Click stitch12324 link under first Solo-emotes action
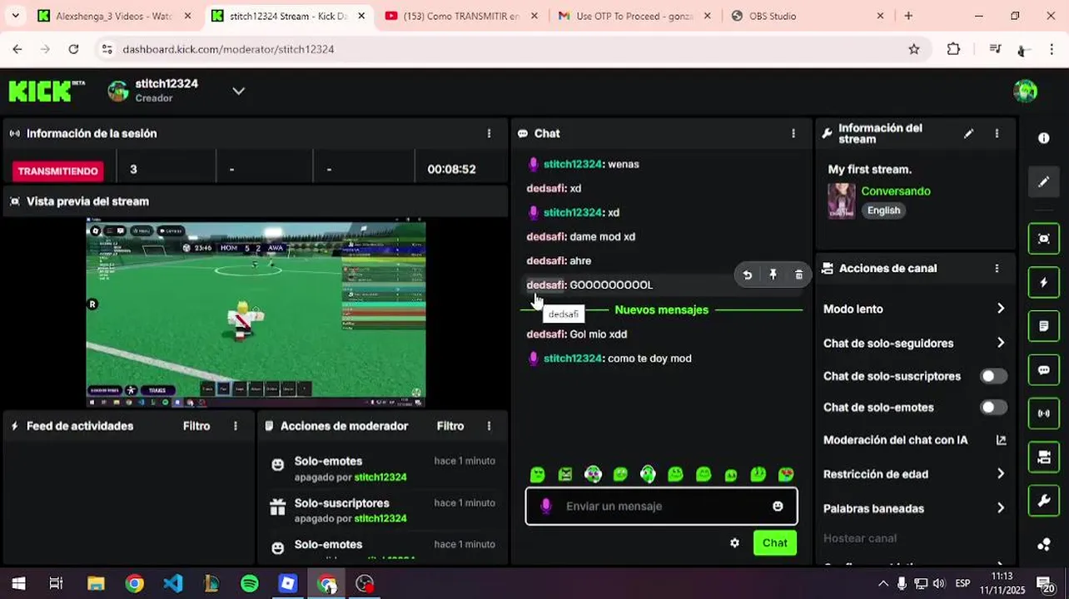The image size is (1069, 599). (380, 477)
